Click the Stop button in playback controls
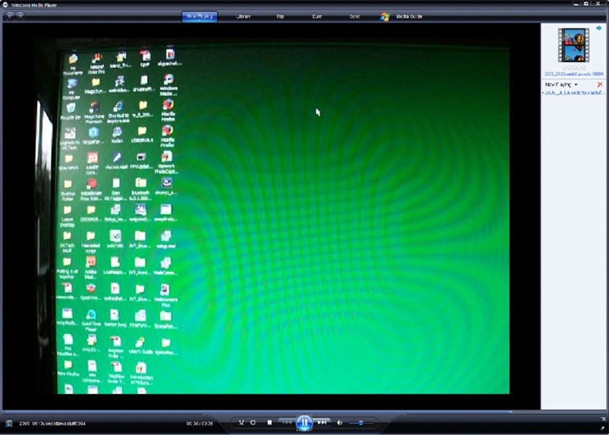 [270, 423]
